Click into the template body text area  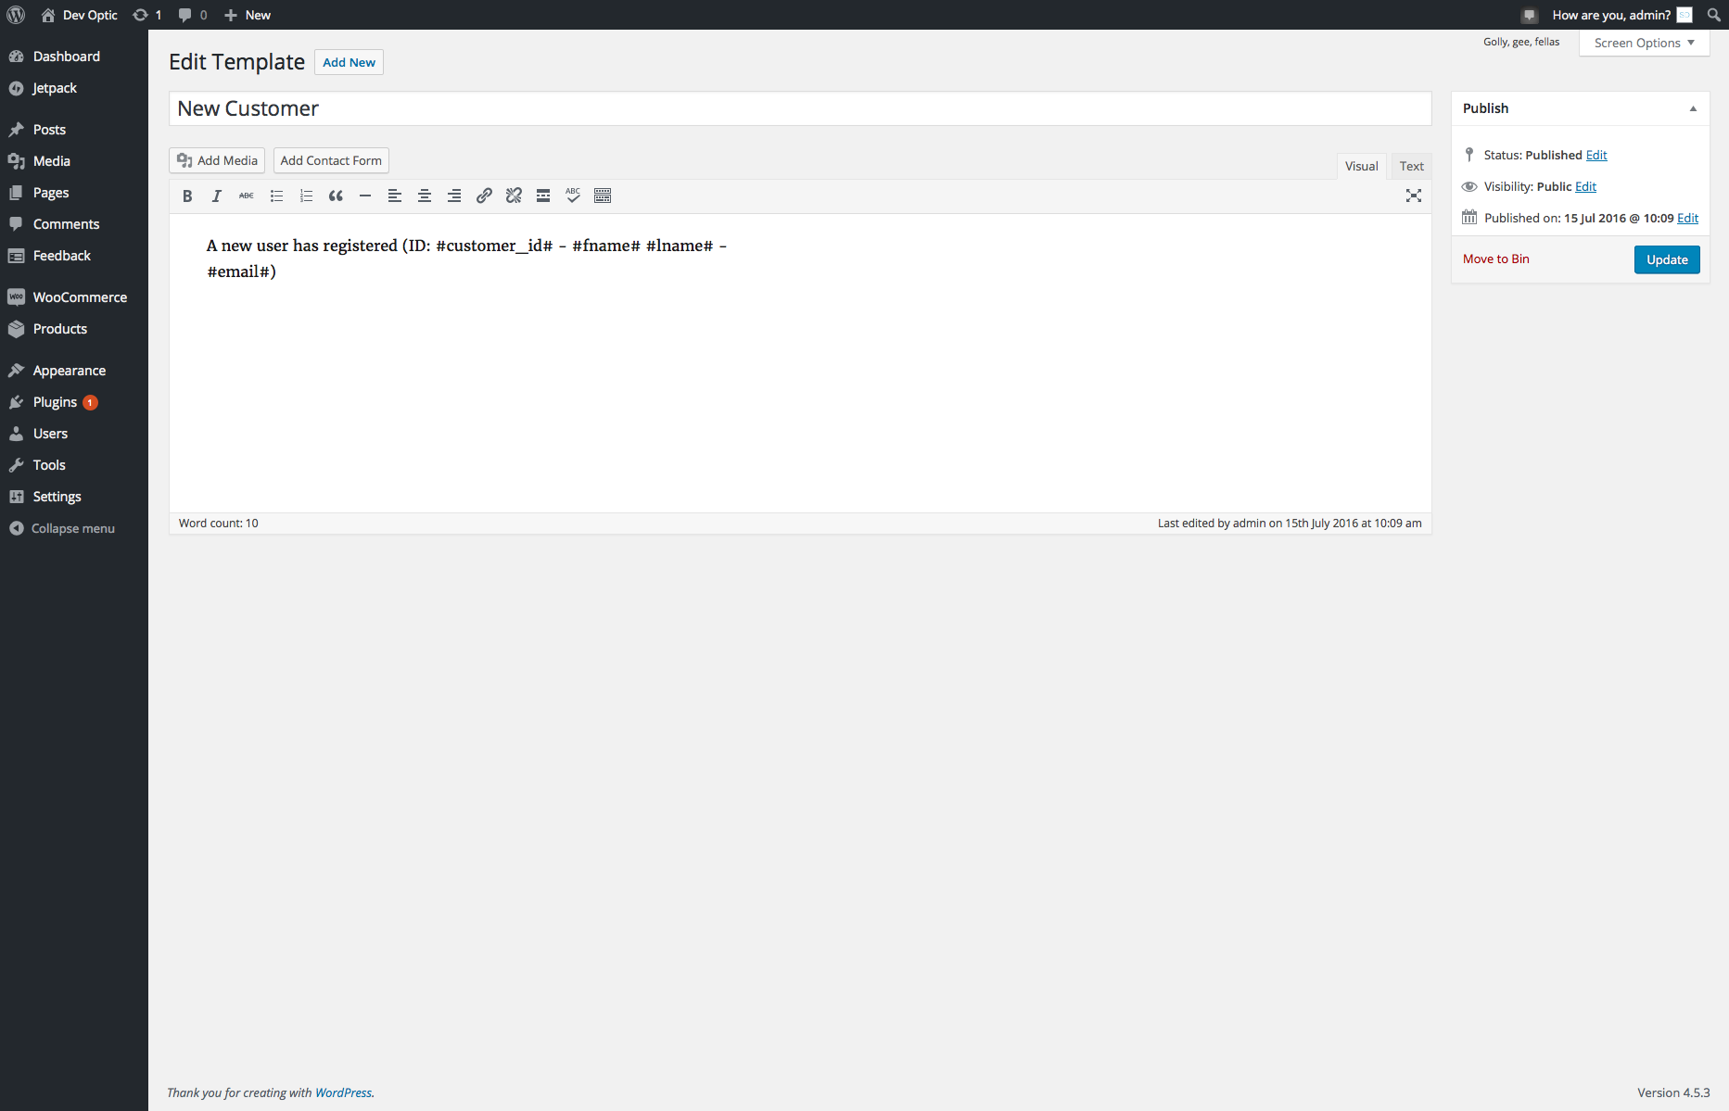800,363
